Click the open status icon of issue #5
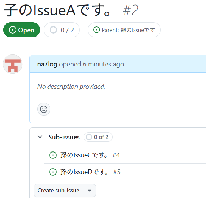This screenshot has width=206, height=198. (x=53, y=172)
